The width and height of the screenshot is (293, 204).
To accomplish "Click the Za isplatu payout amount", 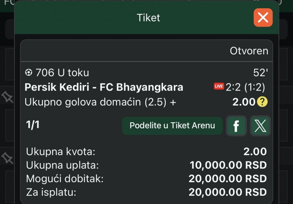I will tap(227, 192).
